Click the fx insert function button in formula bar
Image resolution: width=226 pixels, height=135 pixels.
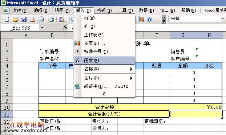pyautogui.click(x=65, y=27)
